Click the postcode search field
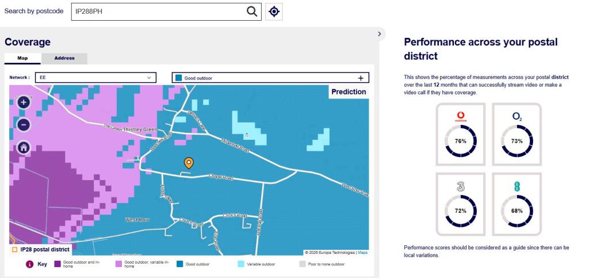The width and height of the screenshot is (589, 278). coord(166,12)
